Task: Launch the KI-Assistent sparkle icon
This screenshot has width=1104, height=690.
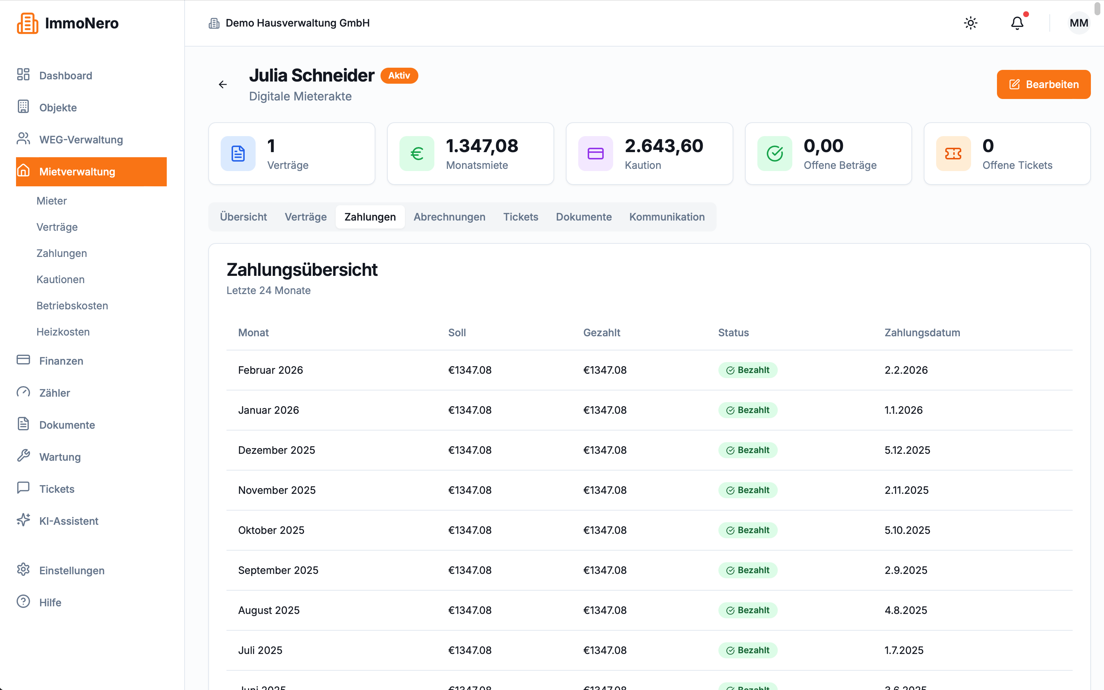Action: pyautogui.click(x=23, y=520)
